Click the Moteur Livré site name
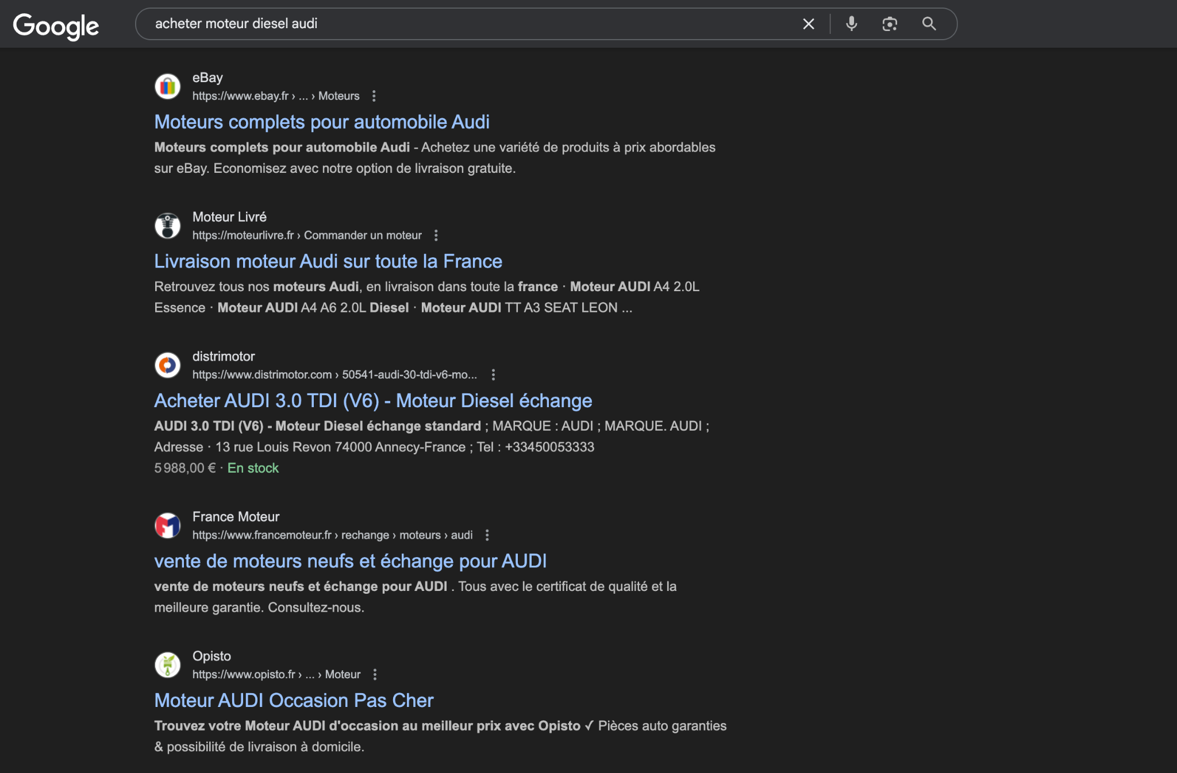Image resolution: width=1177 pixels, height=773 pixels. click(x=229, y=217)
